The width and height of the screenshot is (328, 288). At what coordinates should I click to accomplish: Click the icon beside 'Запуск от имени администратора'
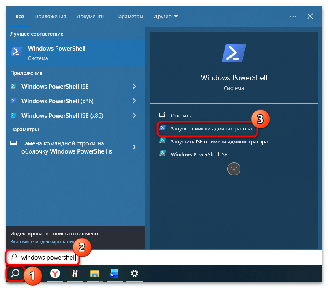point(162,128)
